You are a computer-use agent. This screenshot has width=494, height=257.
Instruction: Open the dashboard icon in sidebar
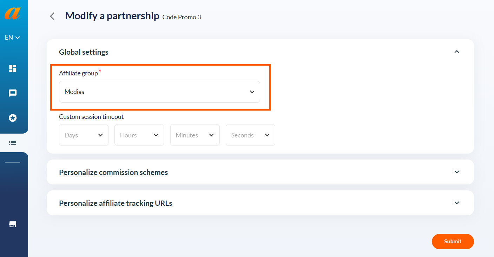(x=13, y=68)
